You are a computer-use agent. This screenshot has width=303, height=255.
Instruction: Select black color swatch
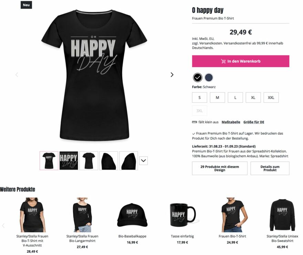198,77
